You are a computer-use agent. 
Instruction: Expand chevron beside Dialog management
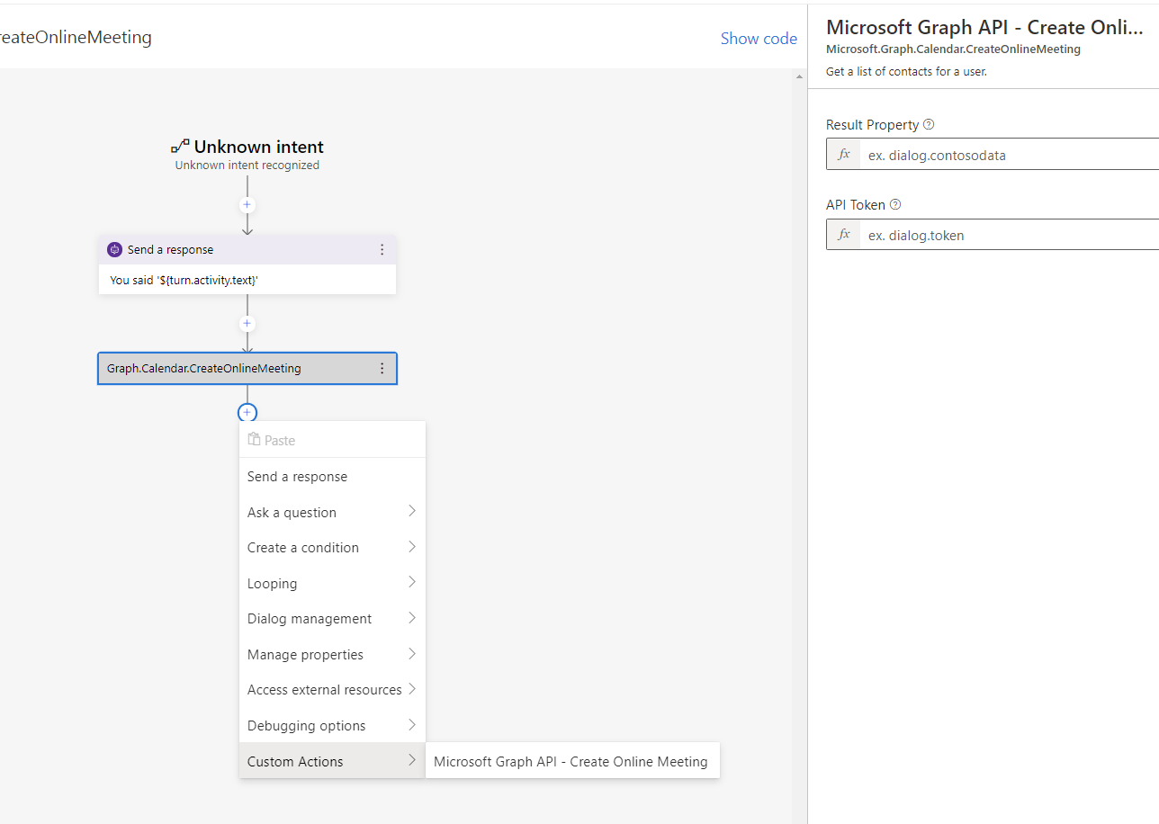[412, 618]
